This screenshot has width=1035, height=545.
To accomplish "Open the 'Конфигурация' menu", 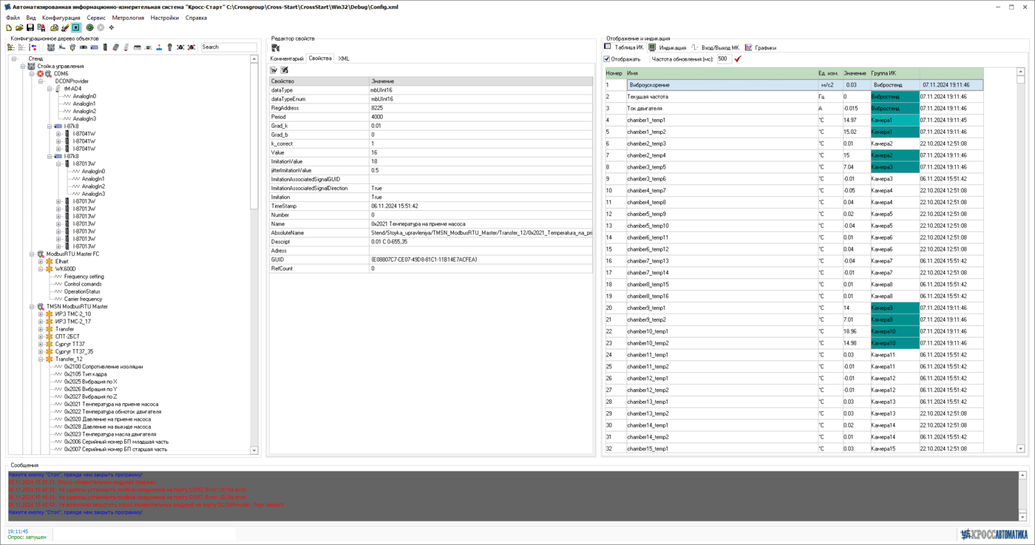I will 61,18.
